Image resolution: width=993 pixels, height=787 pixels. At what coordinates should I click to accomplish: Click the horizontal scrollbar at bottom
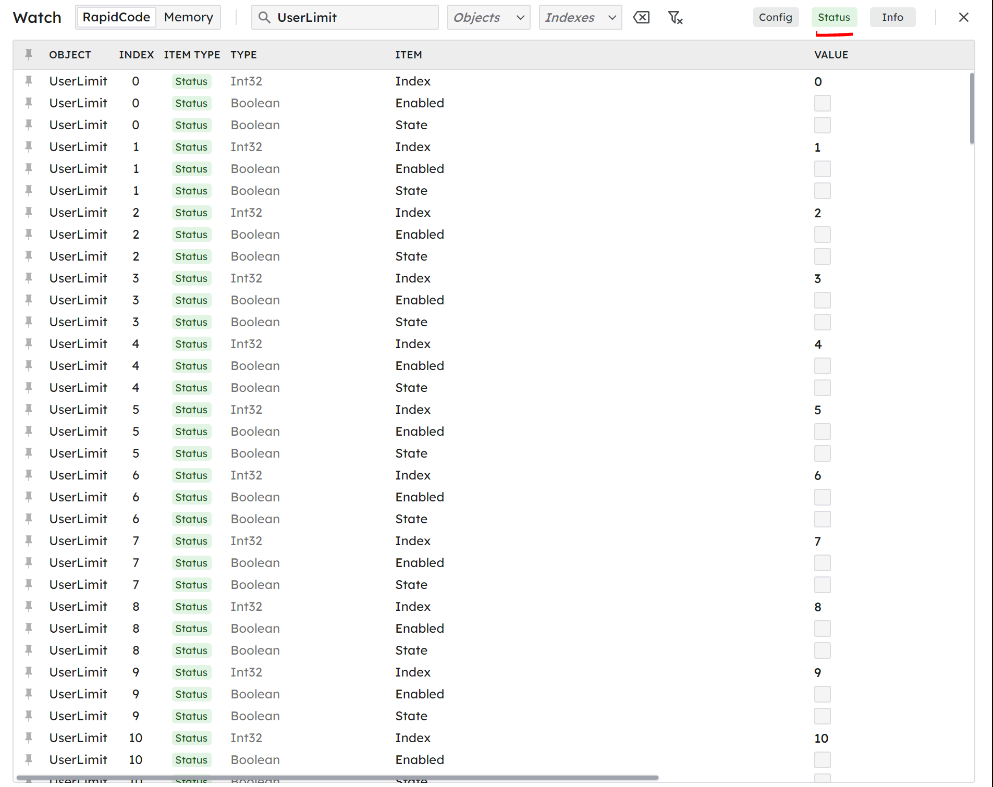(x=337, y=778)
